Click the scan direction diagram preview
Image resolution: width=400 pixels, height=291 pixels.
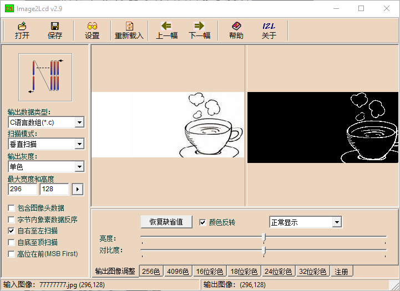(x=45, y=78)
